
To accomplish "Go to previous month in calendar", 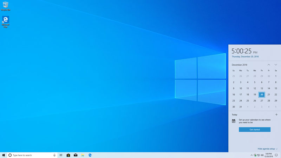I will pyautogui.click(x=269, y=65).
